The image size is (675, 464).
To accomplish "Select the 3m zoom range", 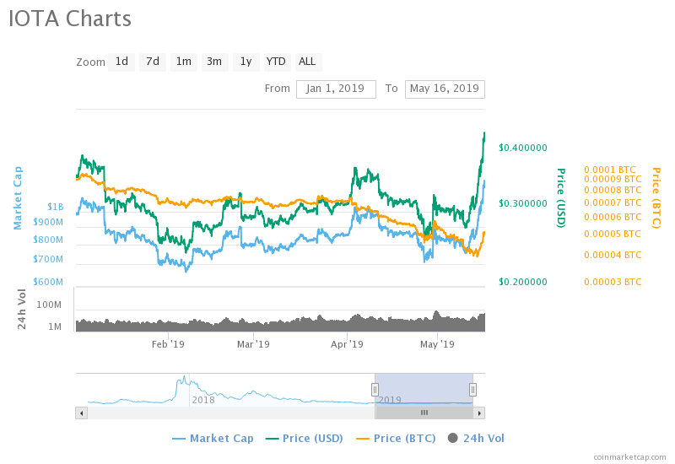I will (x=214, y=62).
